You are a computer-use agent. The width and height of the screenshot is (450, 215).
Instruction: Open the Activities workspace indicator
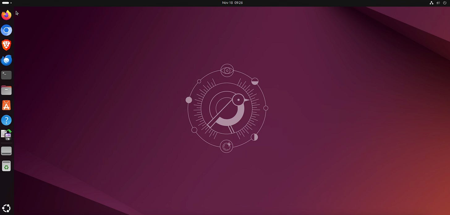pyautogui.click(x=7, y=3)
